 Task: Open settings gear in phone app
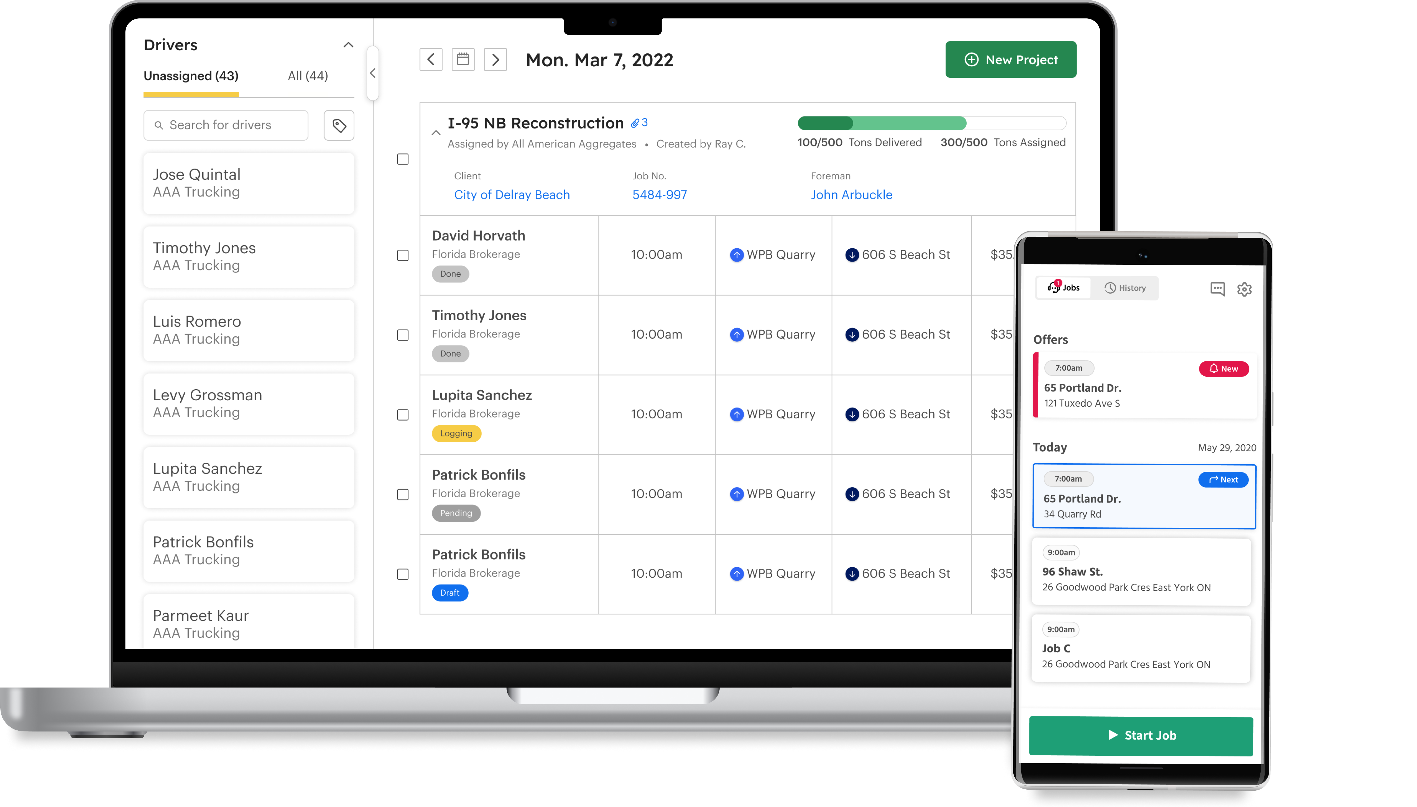pyautogui.click(x=1245, y=289)
